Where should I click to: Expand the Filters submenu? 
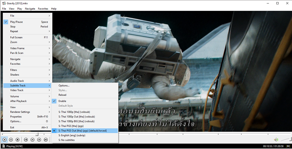coord(28,70)
